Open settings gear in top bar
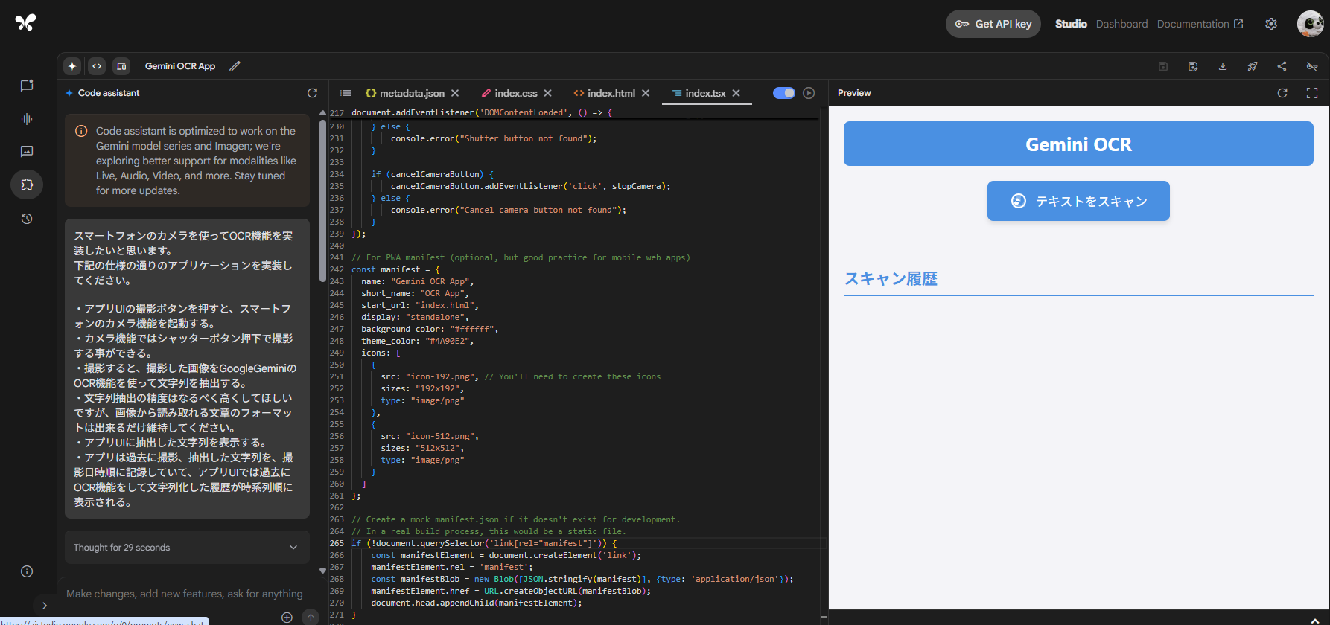Screen dimensions: 1330x625 1271,24
